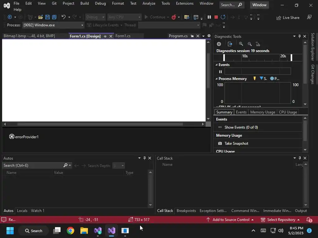The height and width of the screenshot is (238, 318).
Task: Switch to the Breakpoints tab
Action: pos(186,211)
